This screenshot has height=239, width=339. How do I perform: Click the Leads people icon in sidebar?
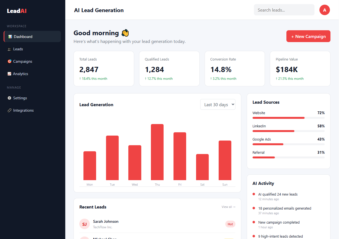click(x=9, y=49)
